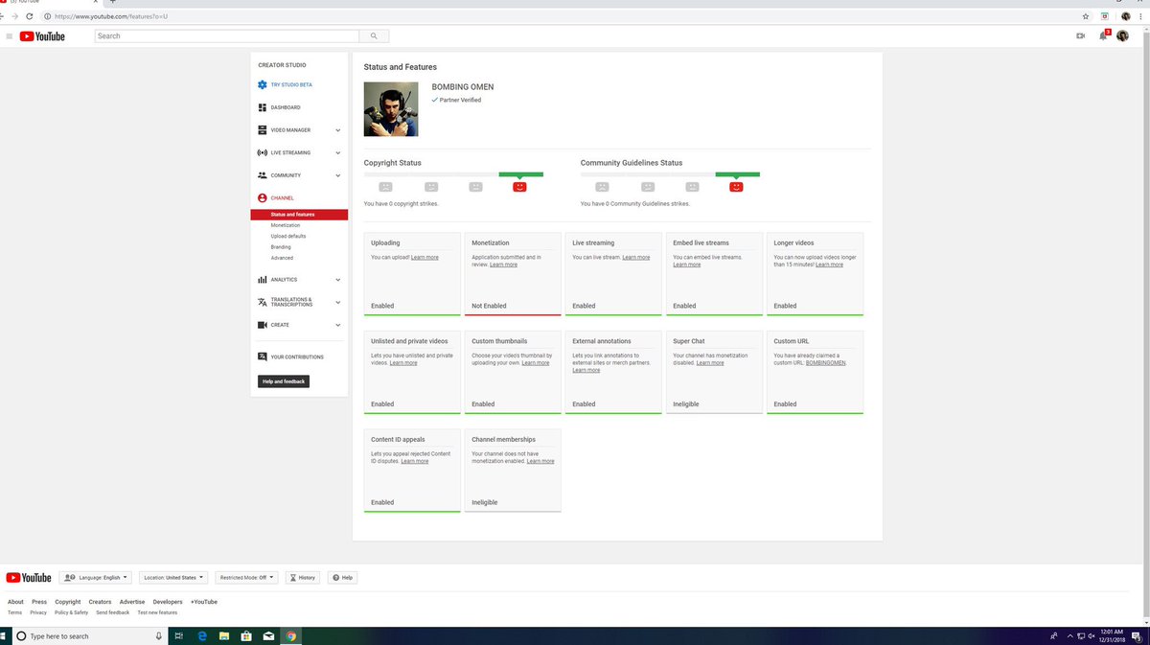Click the Create video camera icon
1150x645 pixels.
pyautogui.click(x=263, y=325)
